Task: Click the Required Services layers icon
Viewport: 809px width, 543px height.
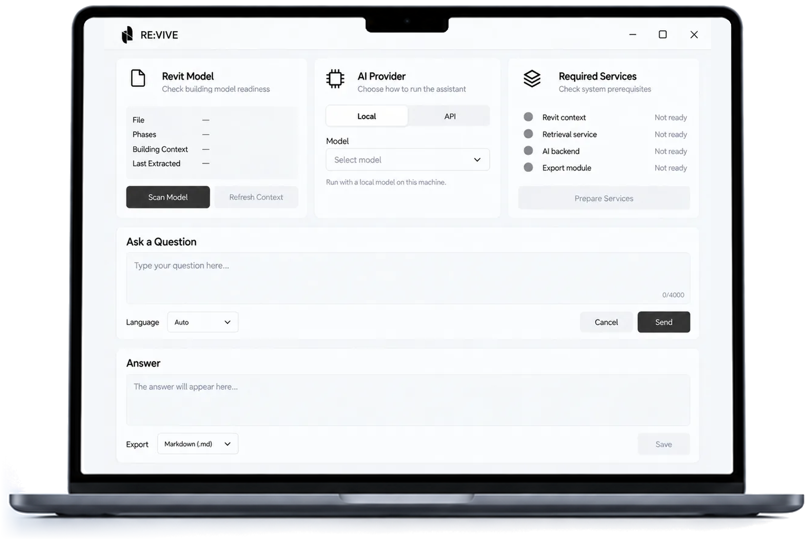Action: pyautogui.click(x=532, y=79)
